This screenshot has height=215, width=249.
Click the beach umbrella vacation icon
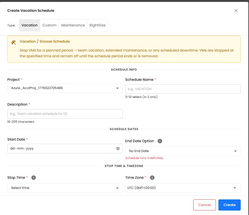14,43
